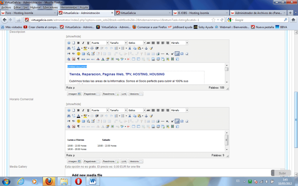Screen dimensions: 298x186
Task: Click the Descripcion editor vertical scrollbar thumb
Action: [x=226, y=69]
